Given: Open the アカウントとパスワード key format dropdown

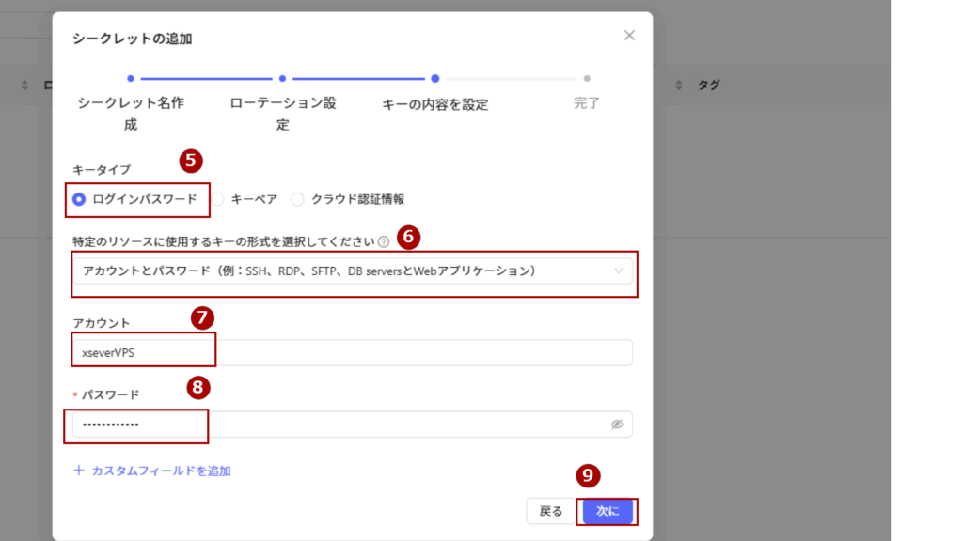Looking at the screenshot, I should click(348, 270).
